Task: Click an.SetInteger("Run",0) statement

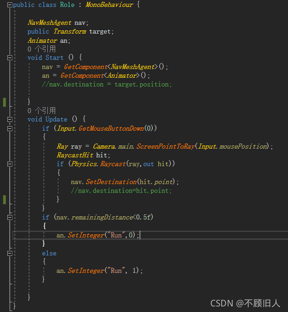Action: click(98, 235)
